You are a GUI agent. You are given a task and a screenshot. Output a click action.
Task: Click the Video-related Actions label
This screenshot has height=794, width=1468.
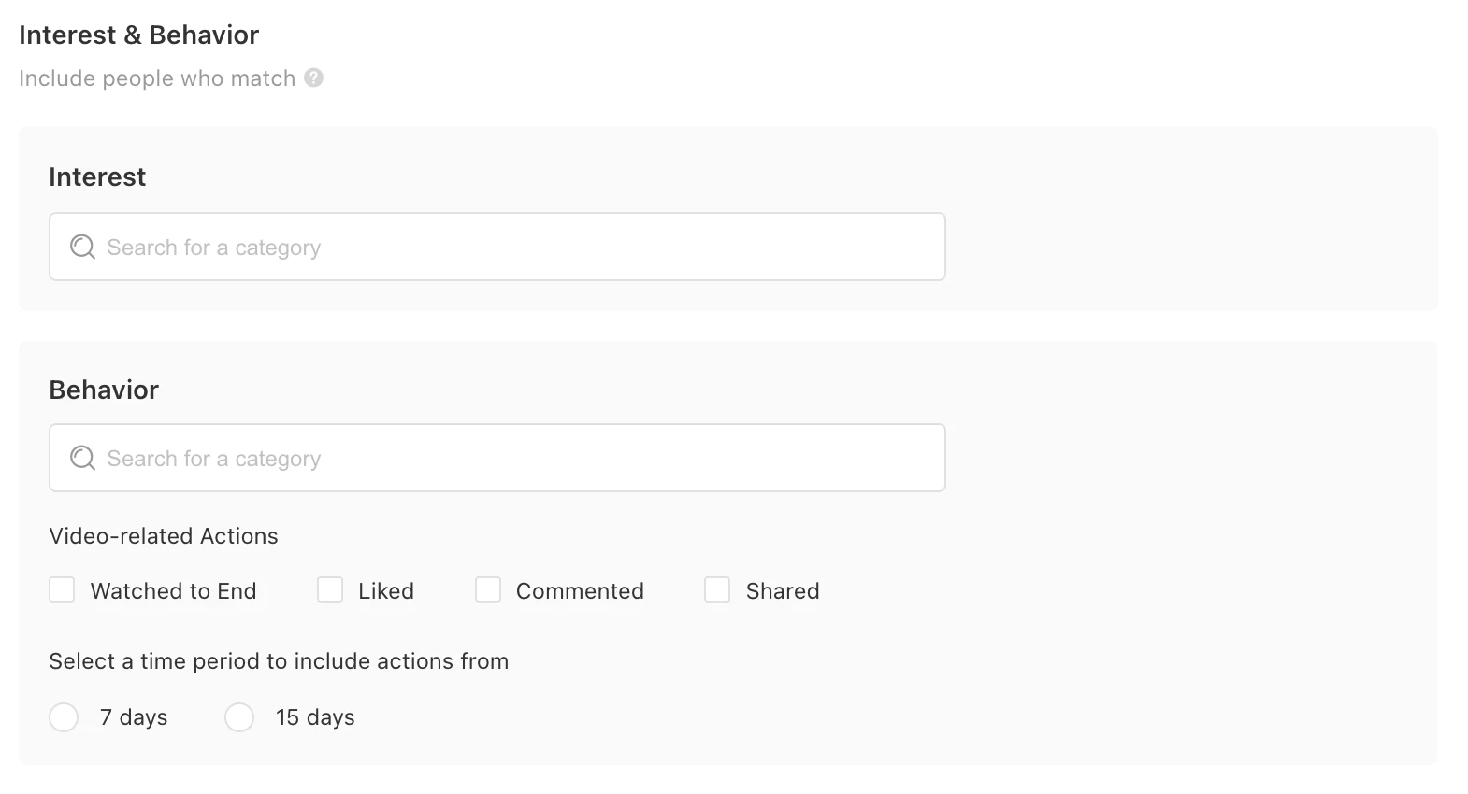[164, 536]
